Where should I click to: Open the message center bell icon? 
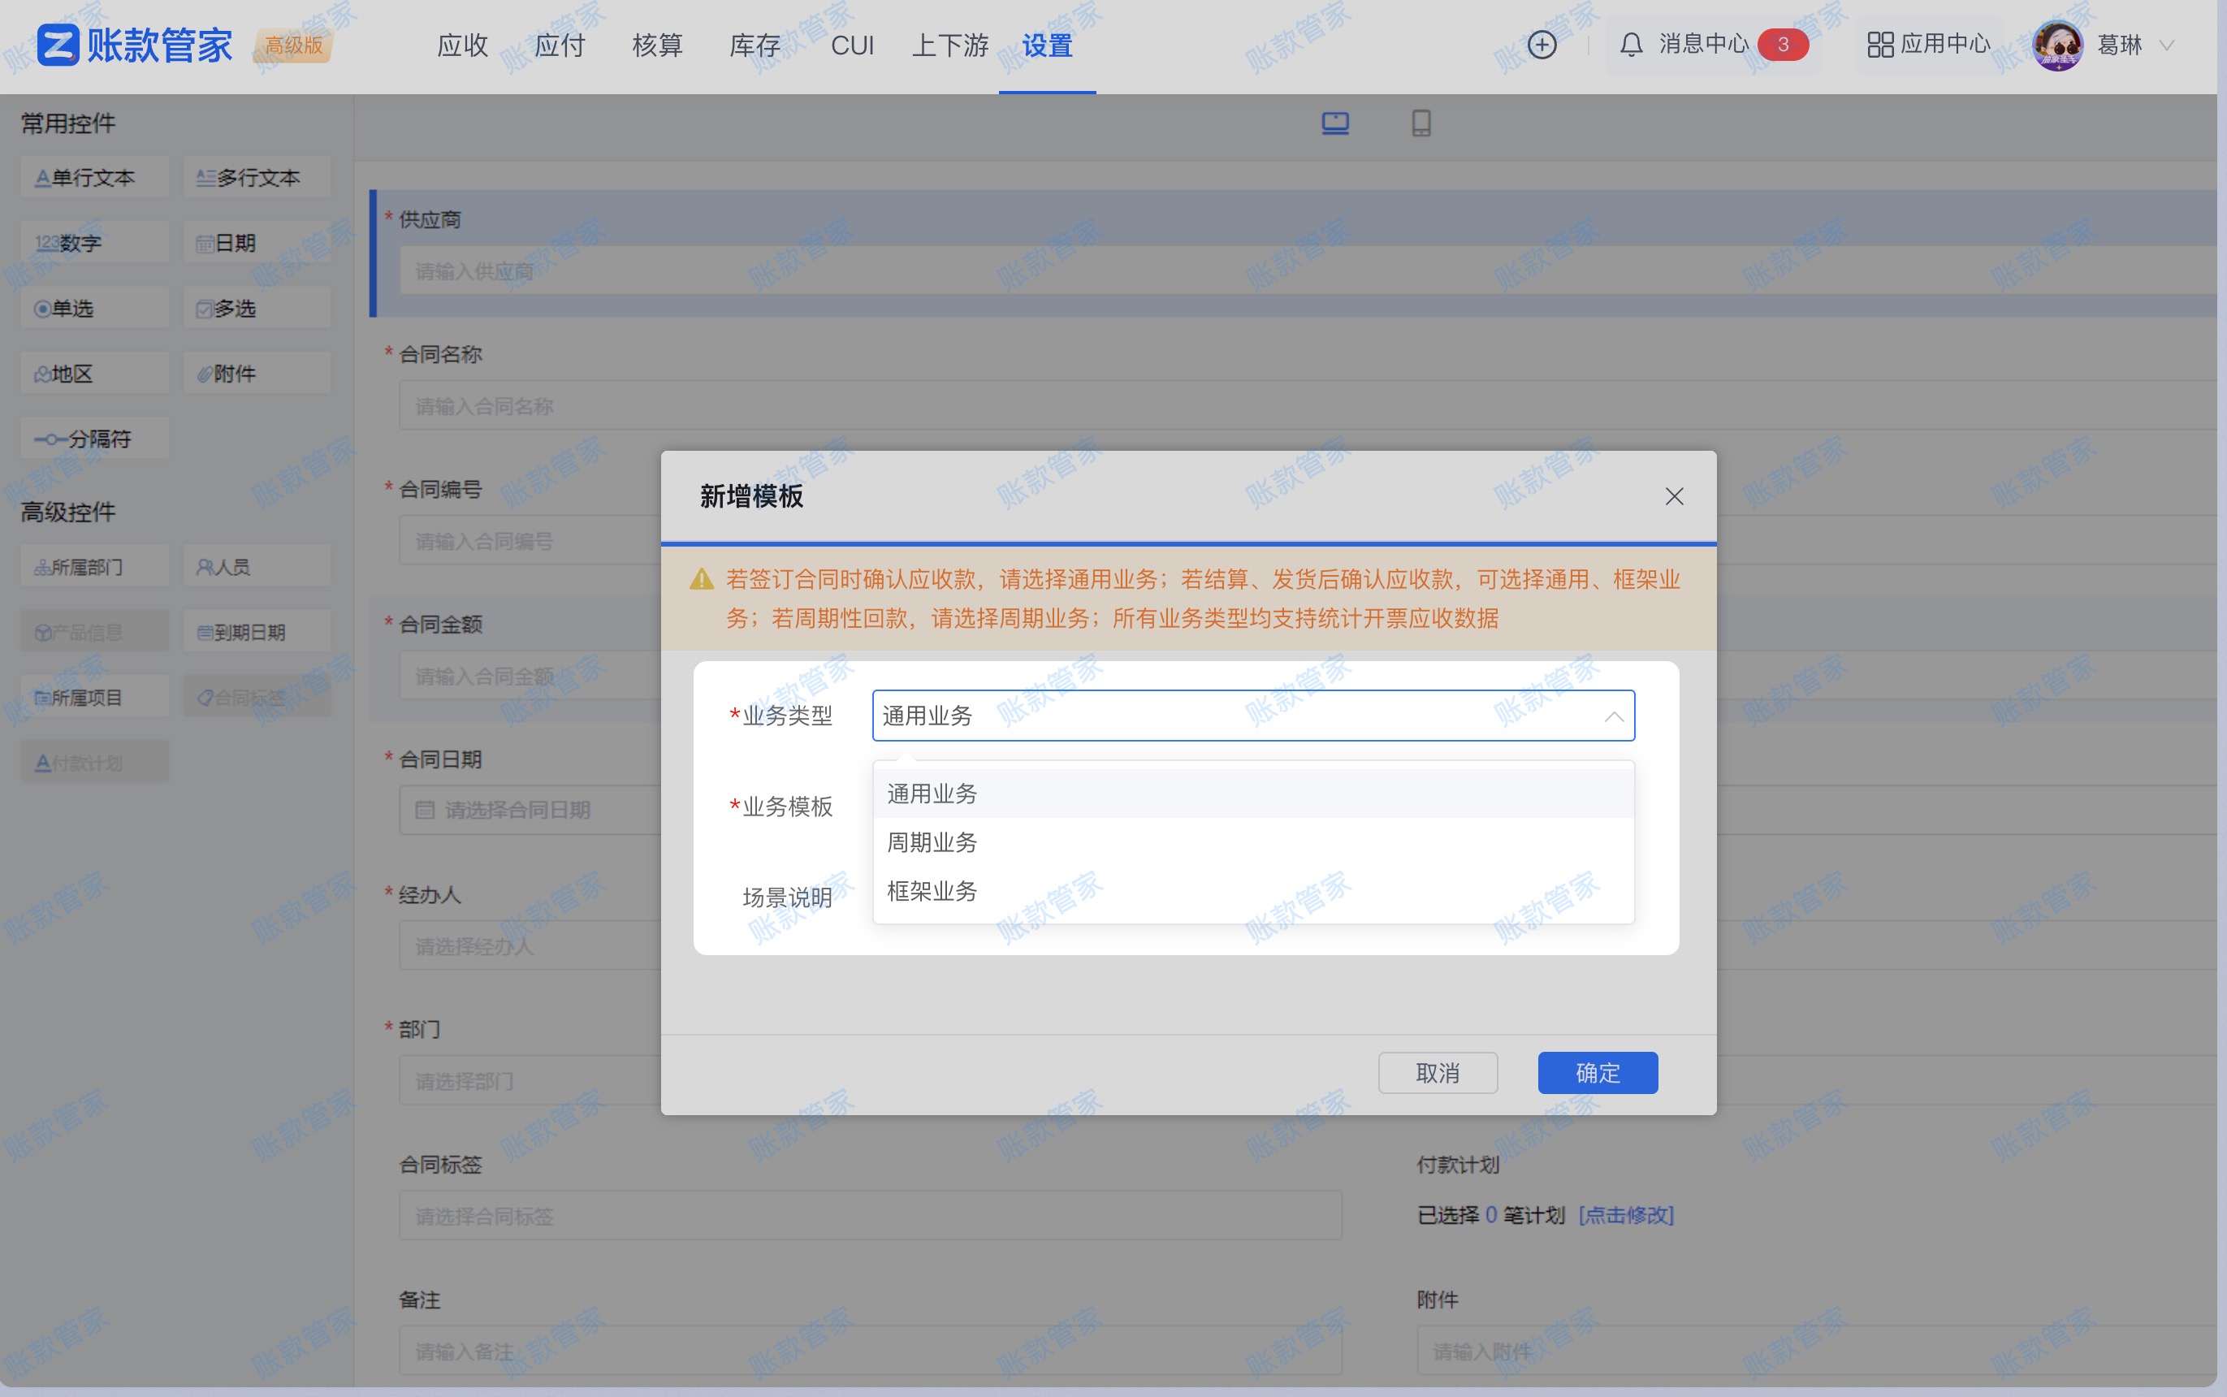pos(1631,45)
